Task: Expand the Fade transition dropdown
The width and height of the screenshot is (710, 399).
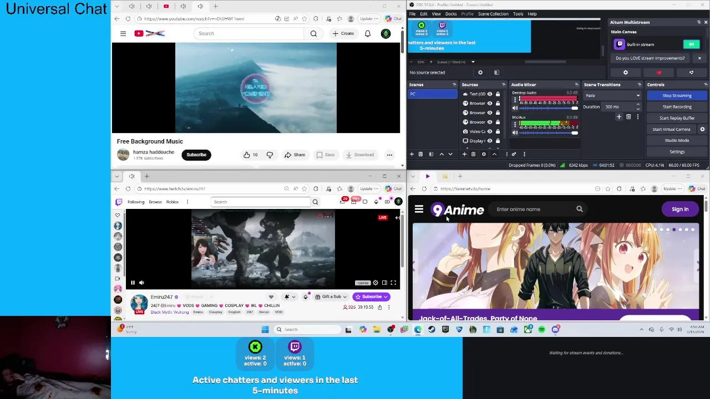Action: pyautogui.click(x=638, y=96)
